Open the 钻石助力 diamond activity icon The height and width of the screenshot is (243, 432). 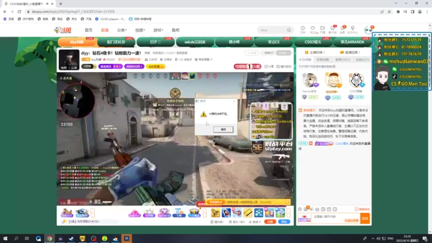[x=164, y=213]
